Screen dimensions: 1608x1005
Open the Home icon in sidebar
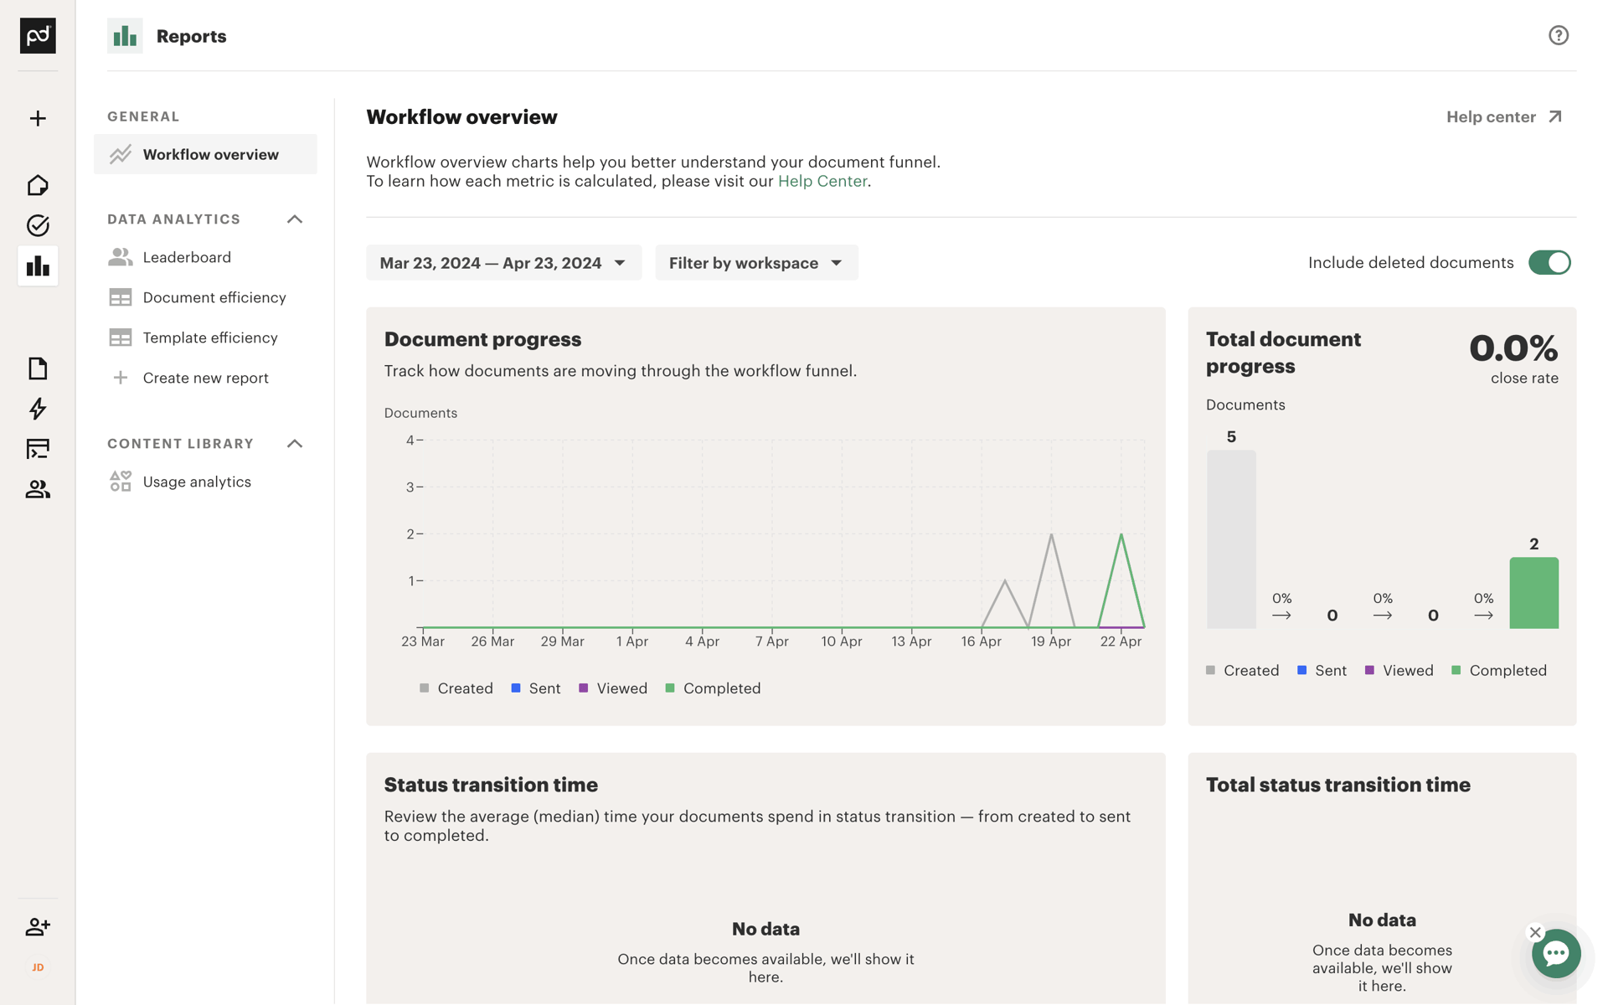pos(38,185)
